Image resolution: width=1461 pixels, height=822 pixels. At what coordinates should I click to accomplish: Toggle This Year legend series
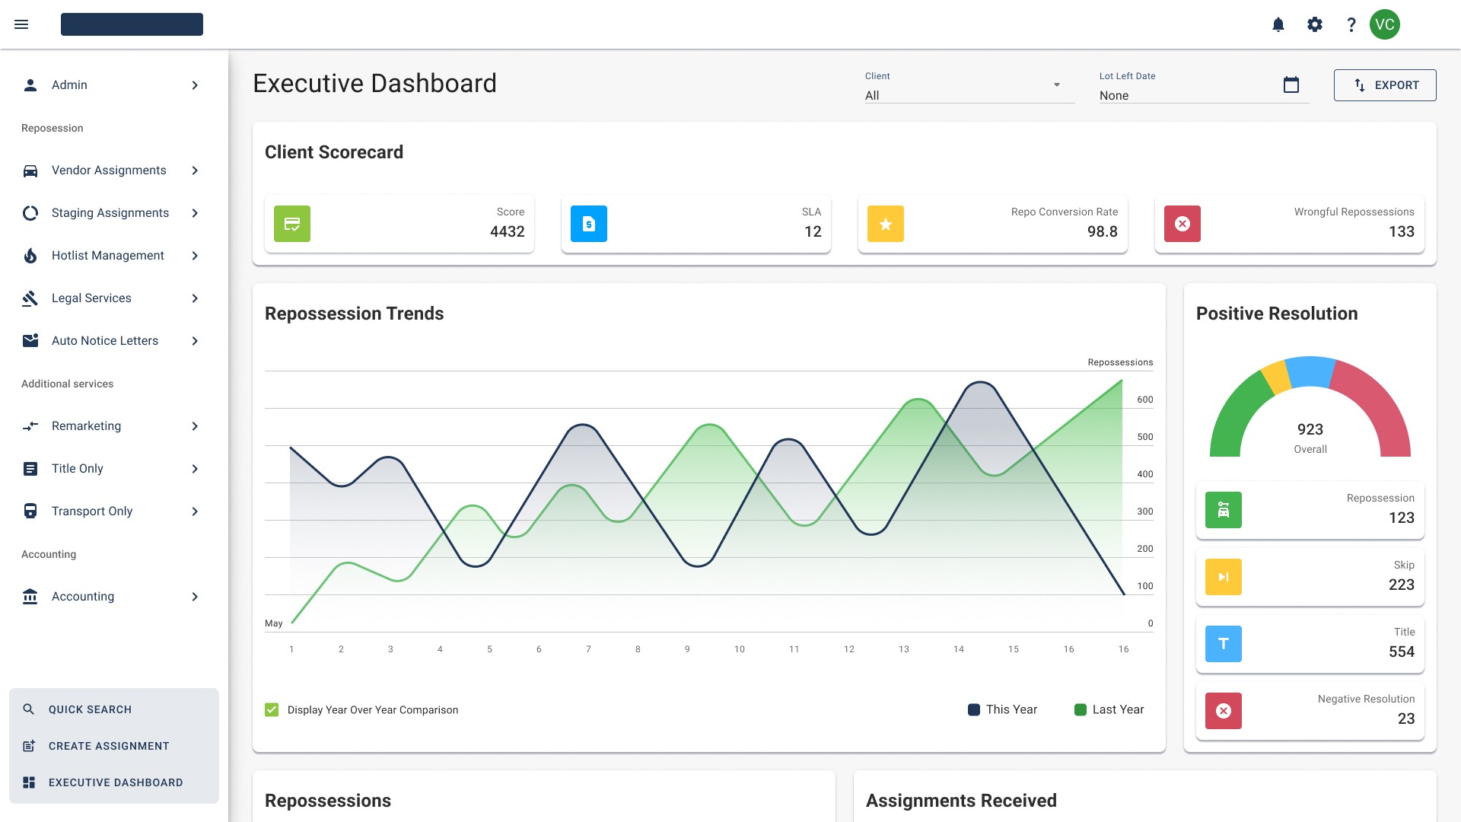pyautogui.click(x=1002, y=709)
